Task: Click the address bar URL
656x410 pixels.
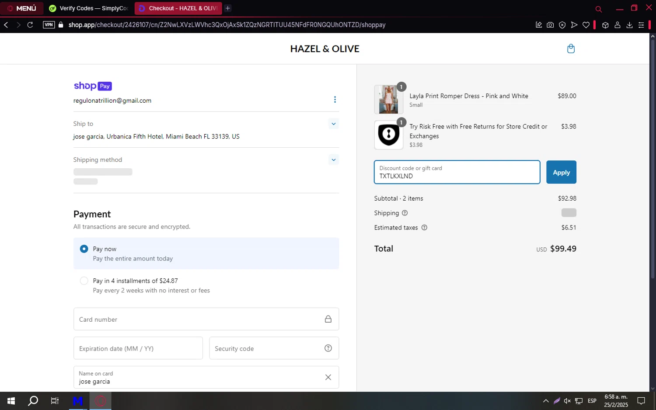Action: click(227, 25)
